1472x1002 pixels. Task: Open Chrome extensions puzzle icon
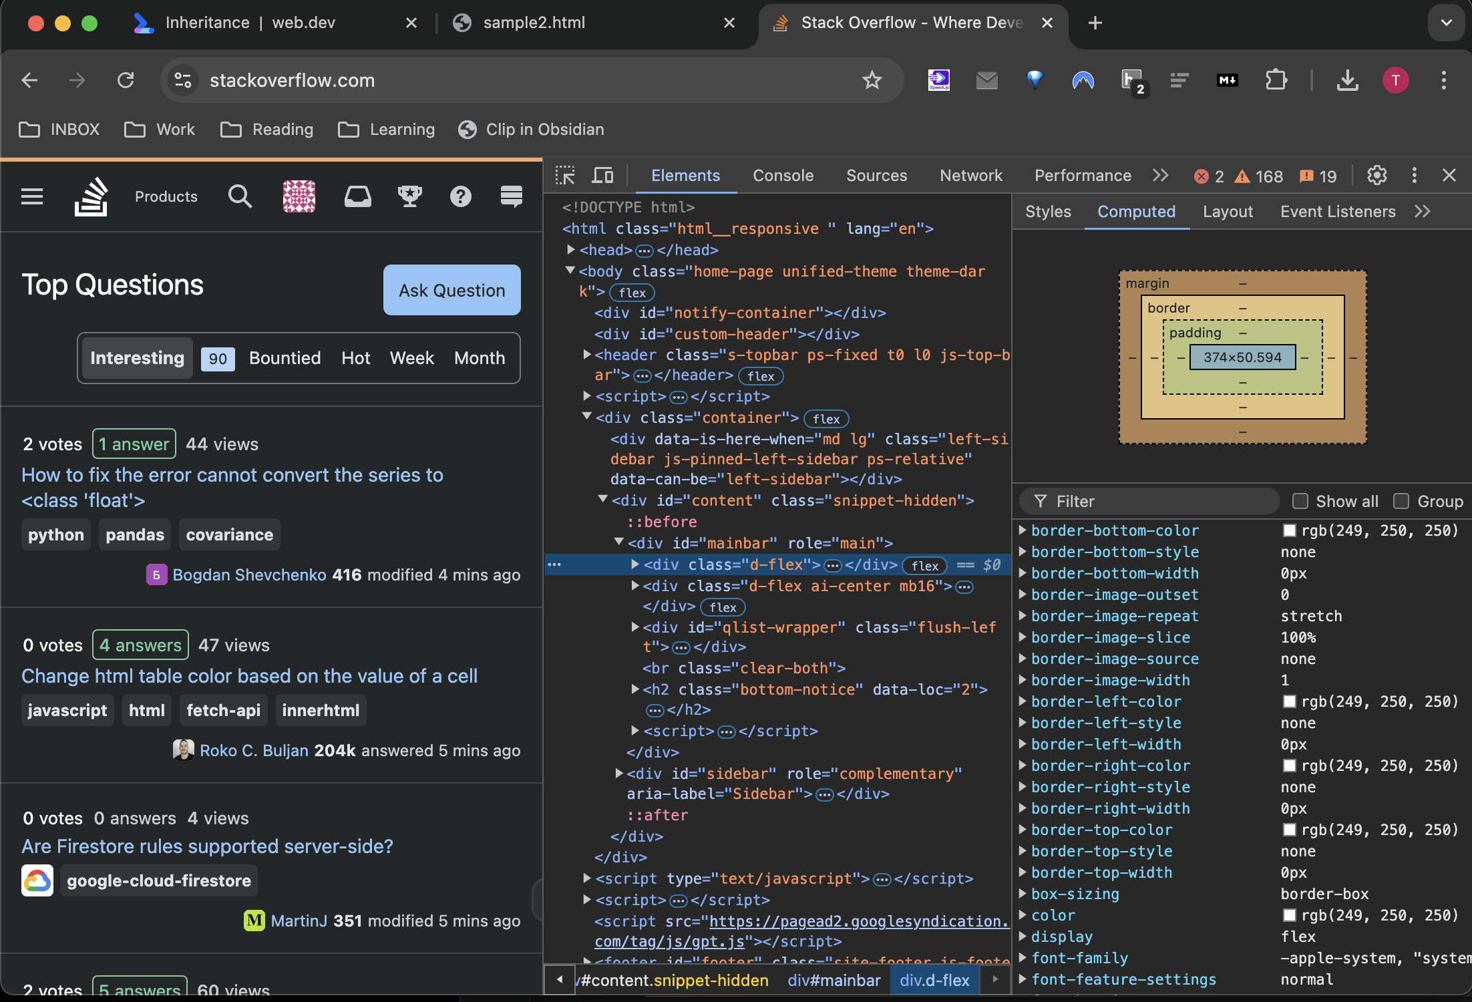1276,80
